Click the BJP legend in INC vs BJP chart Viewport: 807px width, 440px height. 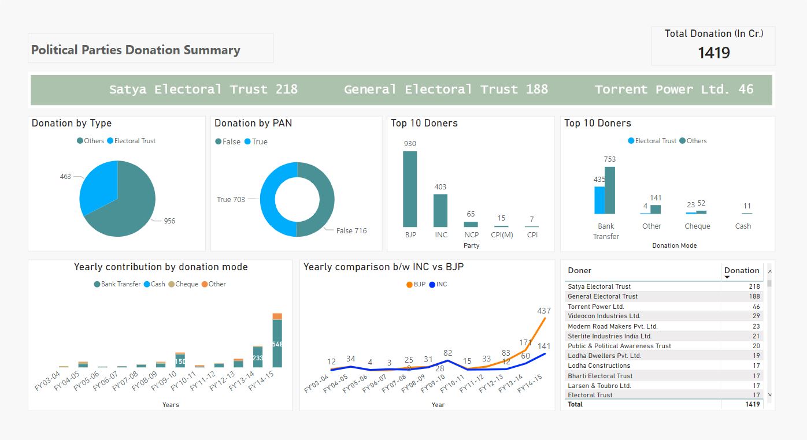(x=416, y=284)
